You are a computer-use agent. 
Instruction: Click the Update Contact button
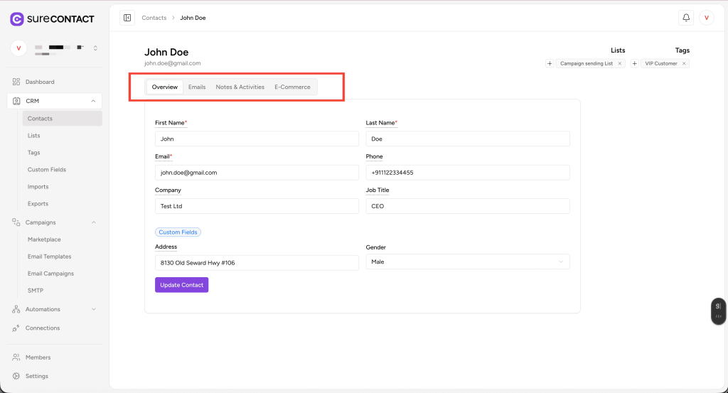coord(181,285)
